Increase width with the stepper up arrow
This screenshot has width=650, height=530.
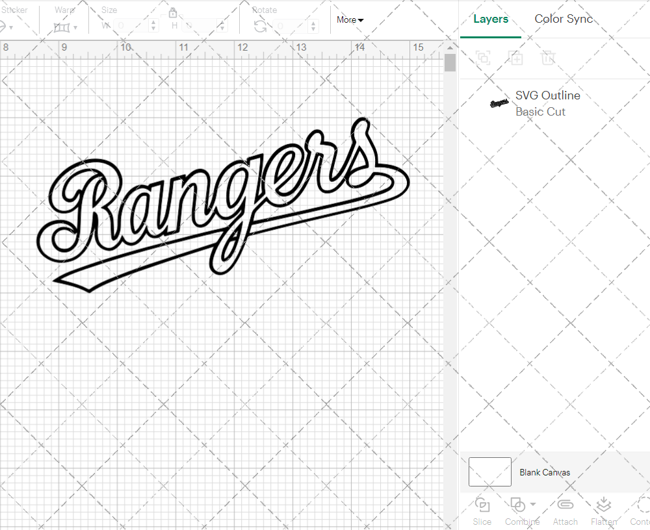[153, 23]
